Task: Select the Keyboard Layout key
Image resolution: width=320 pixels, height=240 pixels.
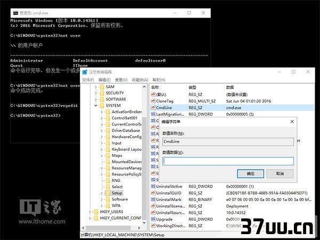Action: click(126, 149)
